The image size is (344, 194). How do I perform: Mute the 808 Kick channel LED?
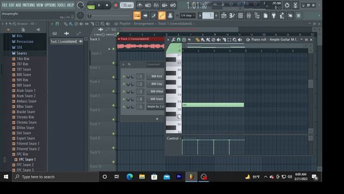coord(124,77)
